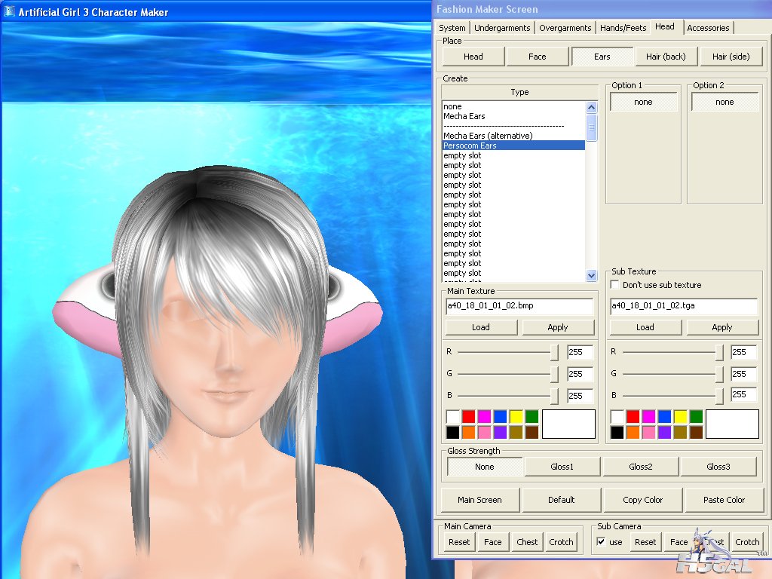Image resolution: width=772 pixels, height=579 pixels.
Task: Select 'Mecha Ears' in the Type list
Action: [513, 116]
